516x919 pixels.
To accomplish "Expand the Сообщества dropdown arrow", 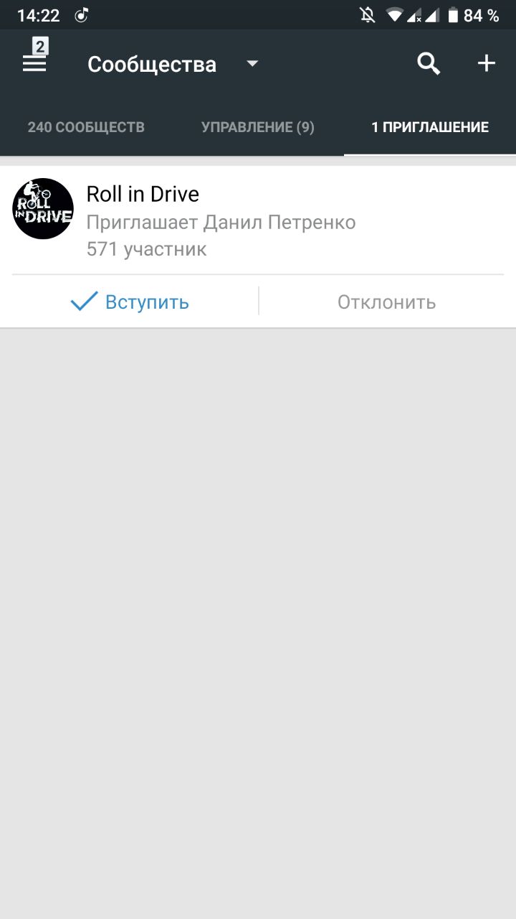I will (252, 64).
